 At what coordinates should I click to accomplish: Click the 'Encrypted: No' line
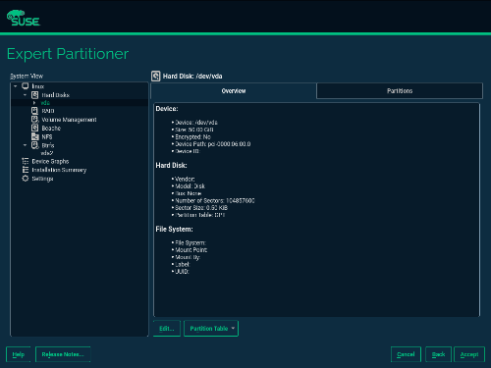click(192, 136)
